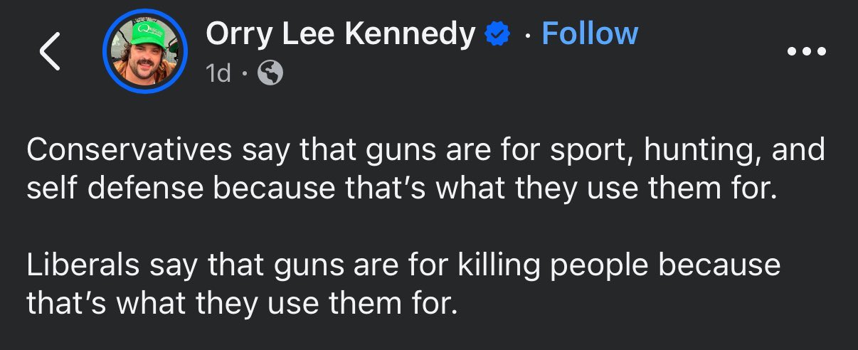The image size is (858, 350).
Task: Tap the green cap in the avatar
Action: [x=144, y=31]
